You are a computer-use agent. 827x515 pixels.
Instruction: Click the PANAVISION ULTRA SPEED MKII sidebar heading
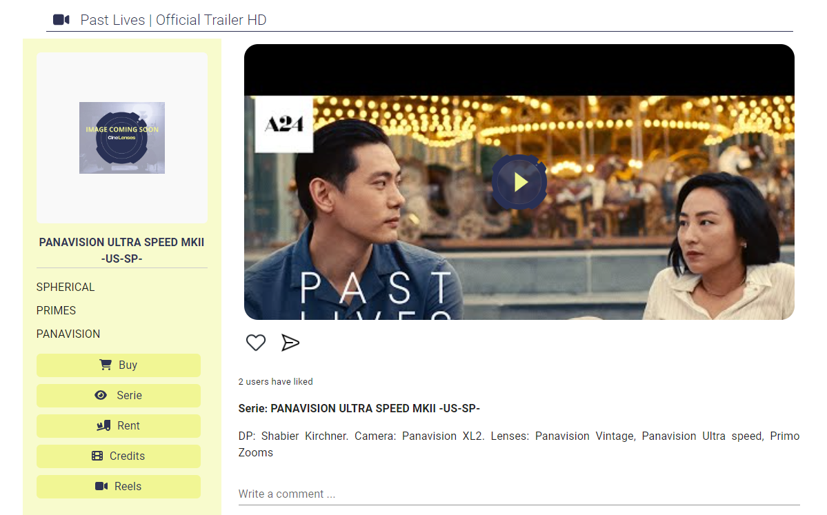click(x=122, y=250)
